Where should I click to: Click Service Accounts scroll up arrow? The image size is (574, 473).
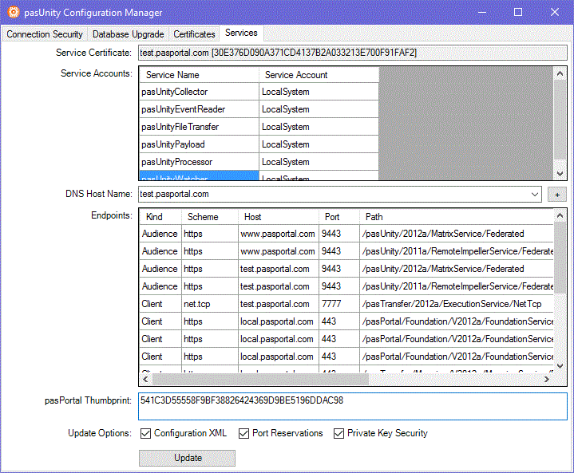point(560,73)
